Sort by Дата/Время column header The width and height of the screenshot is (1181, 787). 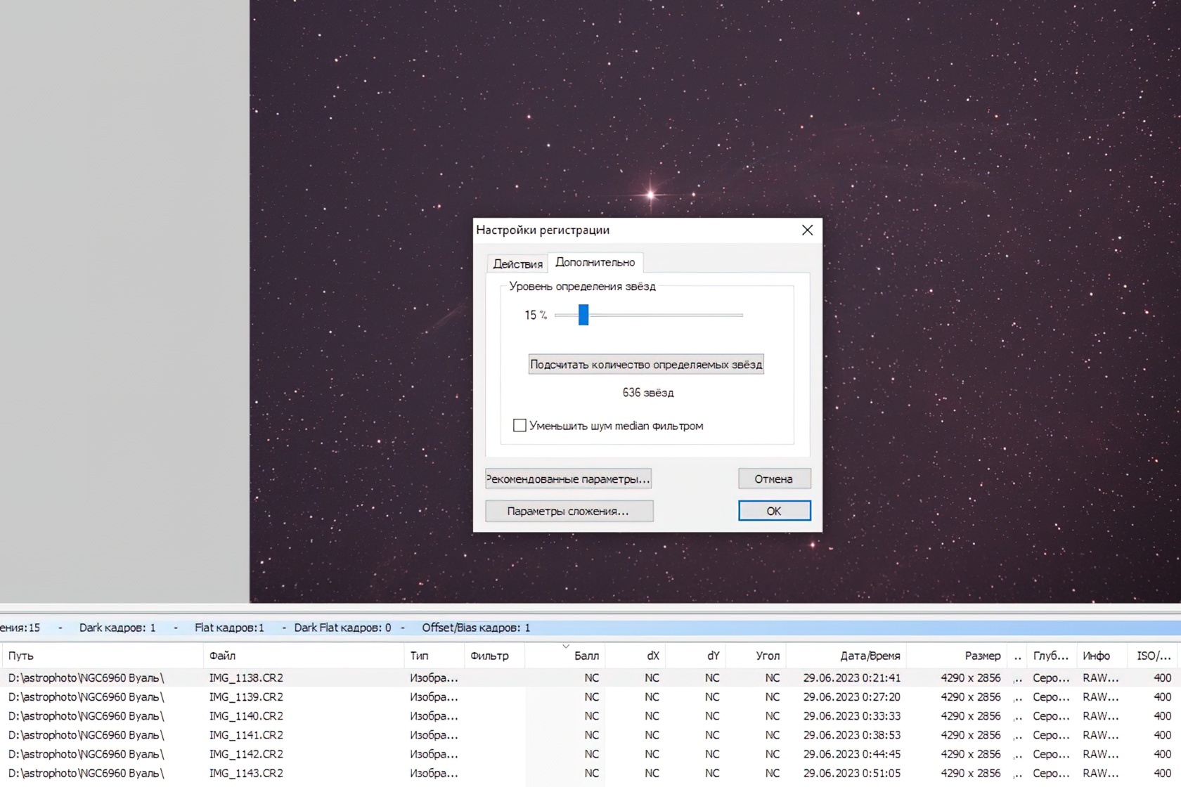tap(846, 656)
